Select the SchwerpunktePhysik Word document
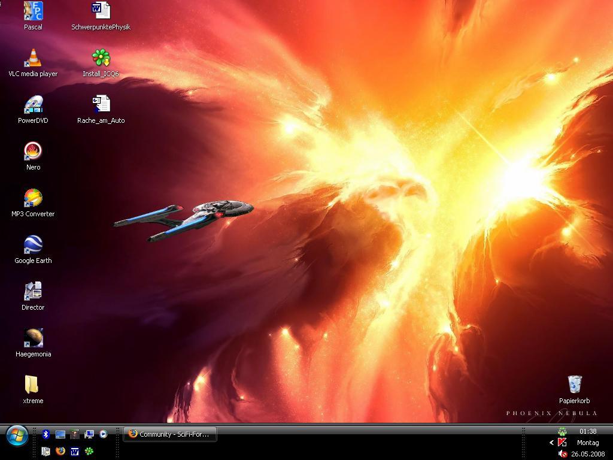Viewport: 613px width, 460px height. tap(101, 11)
